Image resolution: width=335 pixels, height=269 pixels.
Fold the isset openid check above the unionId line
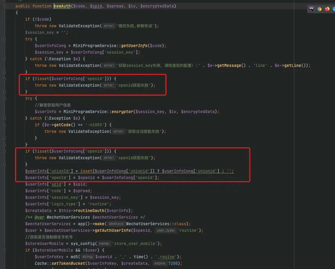pyautogui.click(x=4, y=151)
